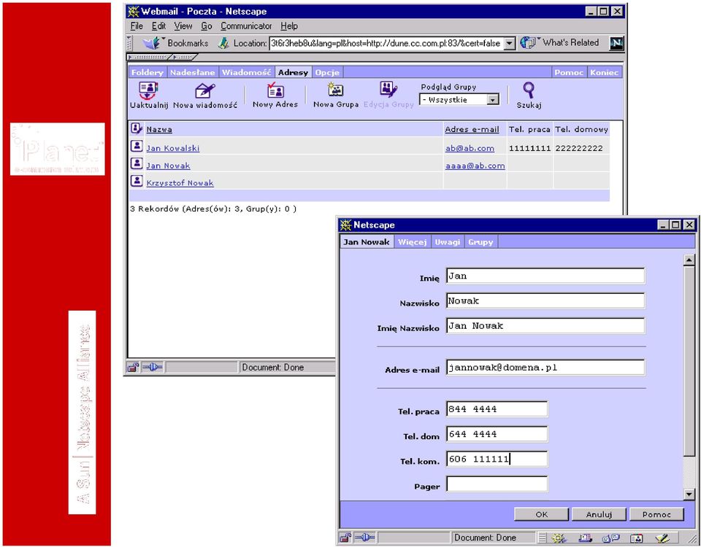Open the Jan Kowalski contact link

pyautogui.click(x=172, y=148)
